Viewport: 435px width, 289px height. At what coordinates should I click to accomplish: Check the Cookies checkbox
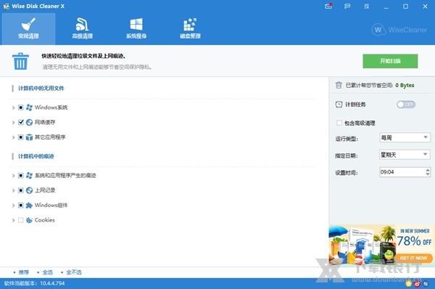21,220
